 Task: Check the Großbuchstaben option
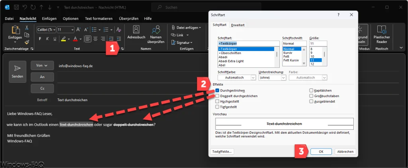(311, 96)
